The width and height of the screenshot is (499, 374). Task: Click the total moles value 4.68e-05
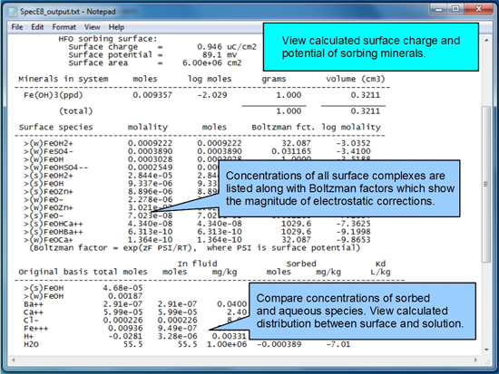(122, 288)
